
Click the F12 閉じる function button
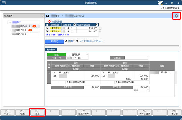click(175, 113)
